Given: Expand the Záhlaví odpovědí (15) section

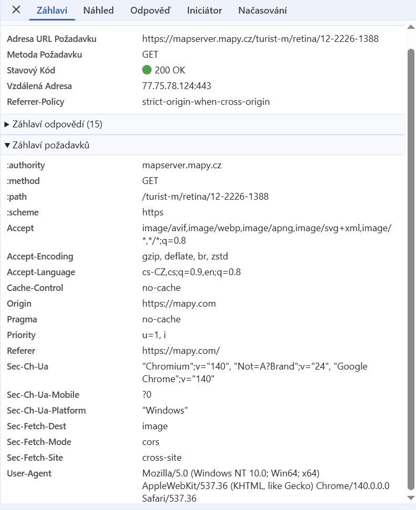Looking at the screenshot, I should [52, 124].
